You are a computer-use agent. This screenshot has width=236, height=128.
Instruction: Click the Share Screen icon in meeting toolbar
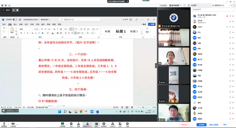pyautogui.click(x=62, y=124)
